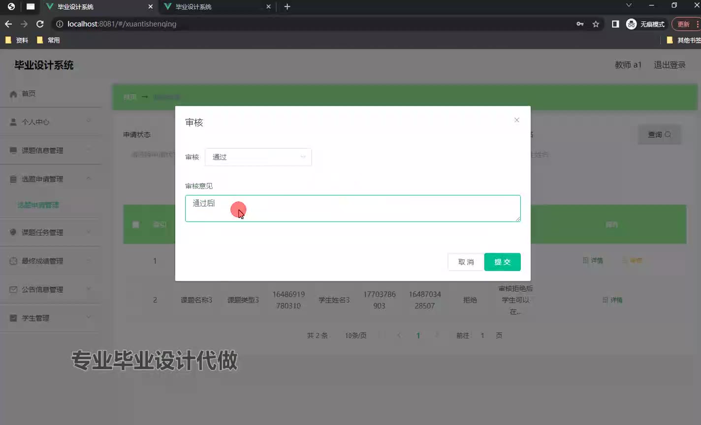
Task: Click the 前往 page number input
Action: click(x=482, y=335)
